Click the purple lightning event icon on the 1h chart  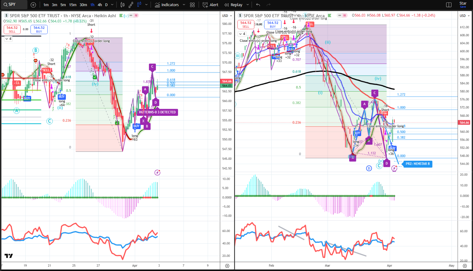pos(157,172)
